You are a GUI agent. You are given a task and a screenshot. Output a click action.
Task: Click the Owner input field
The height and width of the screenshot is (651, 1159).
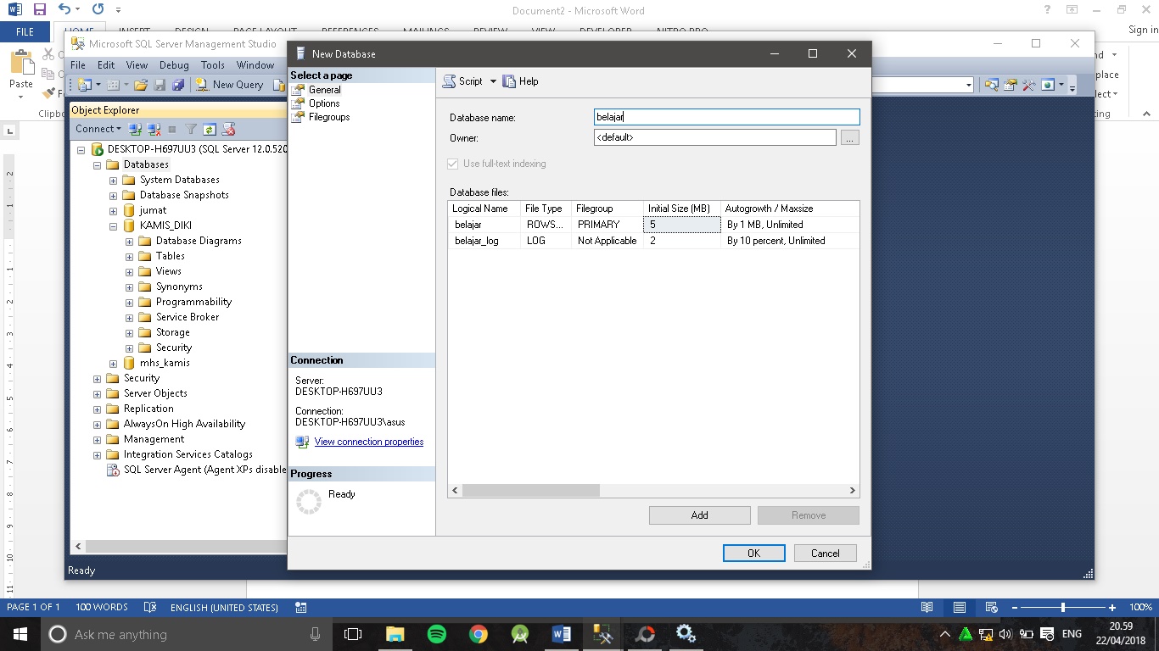coord(715,137)
